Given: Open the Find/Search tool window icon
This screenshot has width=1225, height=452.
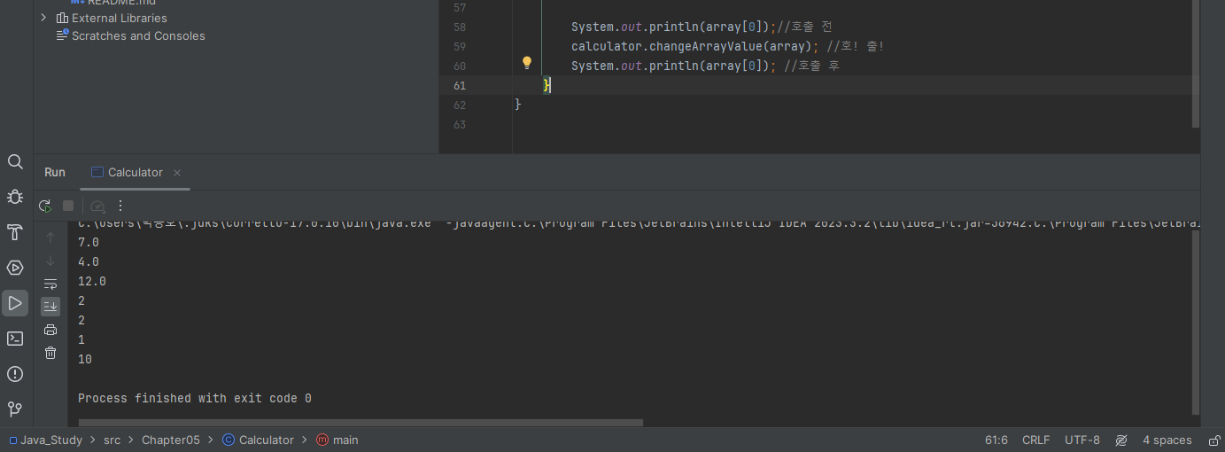Looking at the screenshot, I should [x=15, y=161].
